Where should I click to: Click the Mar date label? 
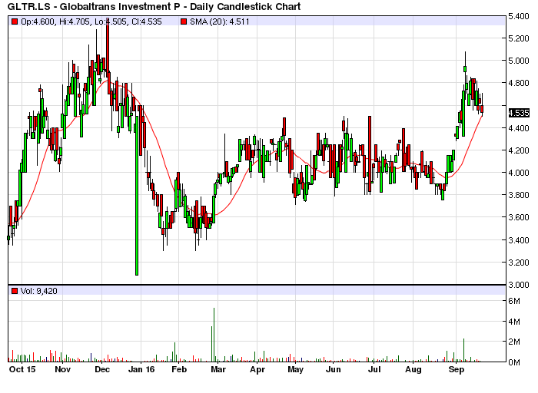tap(218, 369)
